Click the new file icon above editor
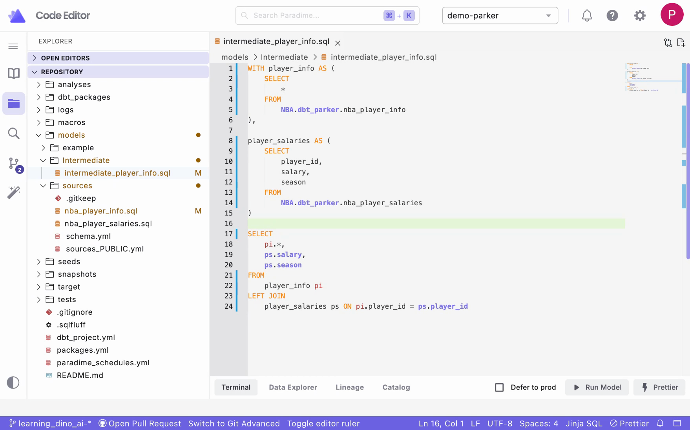Viewport: 690px width, 430px height. point(681,42)
